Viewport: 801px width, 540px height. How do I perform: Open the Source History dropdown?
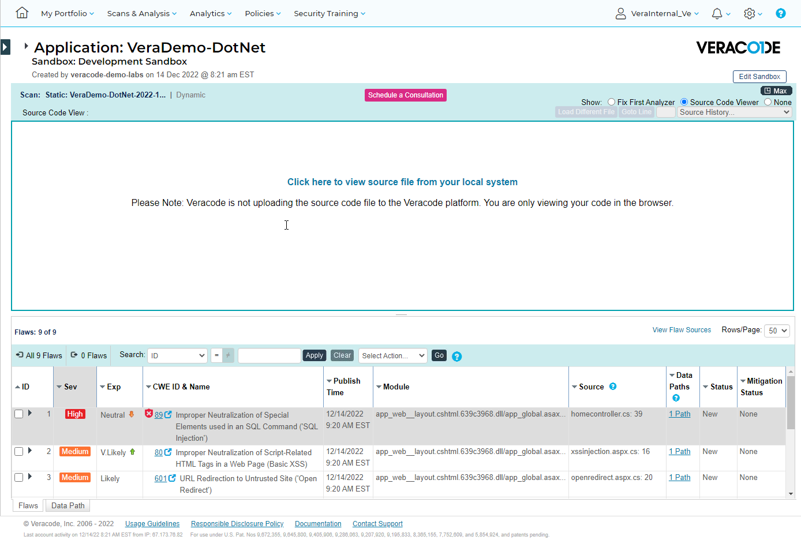pos(735,112)
